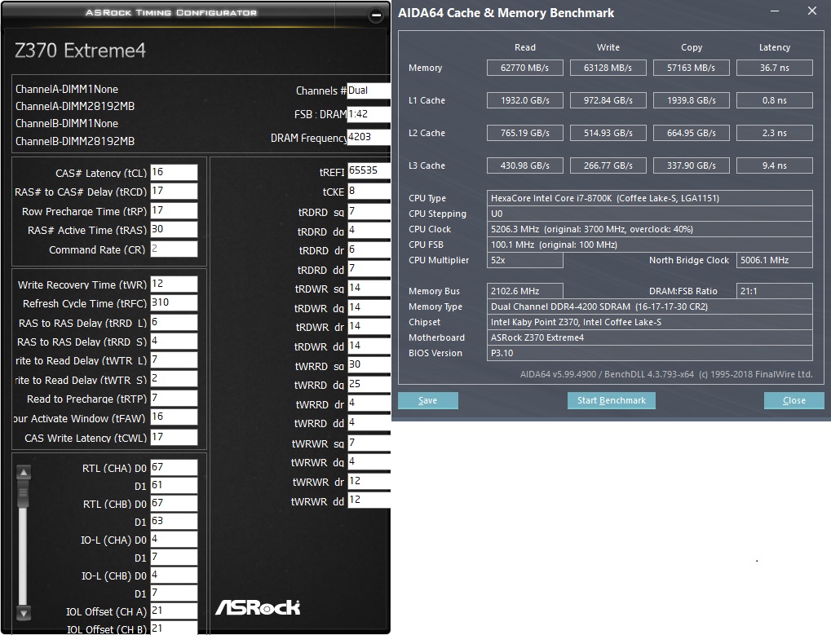Click the Memory Copy result 57163 MB/s
The image size is (831, 635).
pos(691,68)
